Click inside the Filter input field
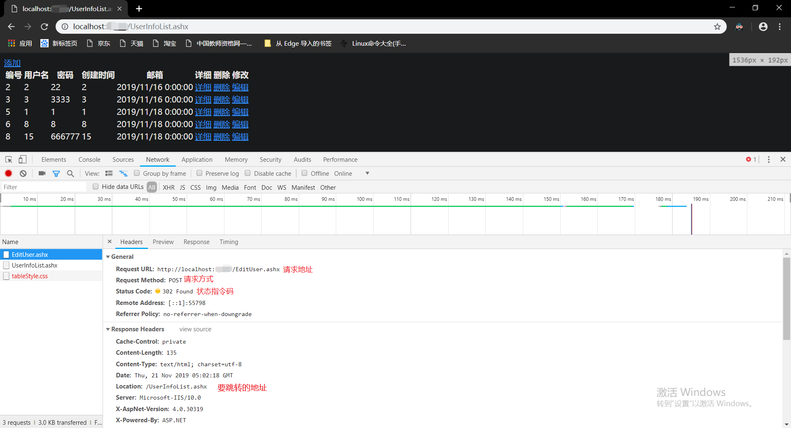791x428 pixels. point(41,187)
